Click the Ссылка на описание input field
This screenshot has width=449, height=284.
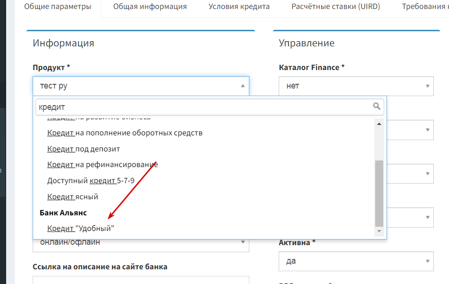coord(141,280)
